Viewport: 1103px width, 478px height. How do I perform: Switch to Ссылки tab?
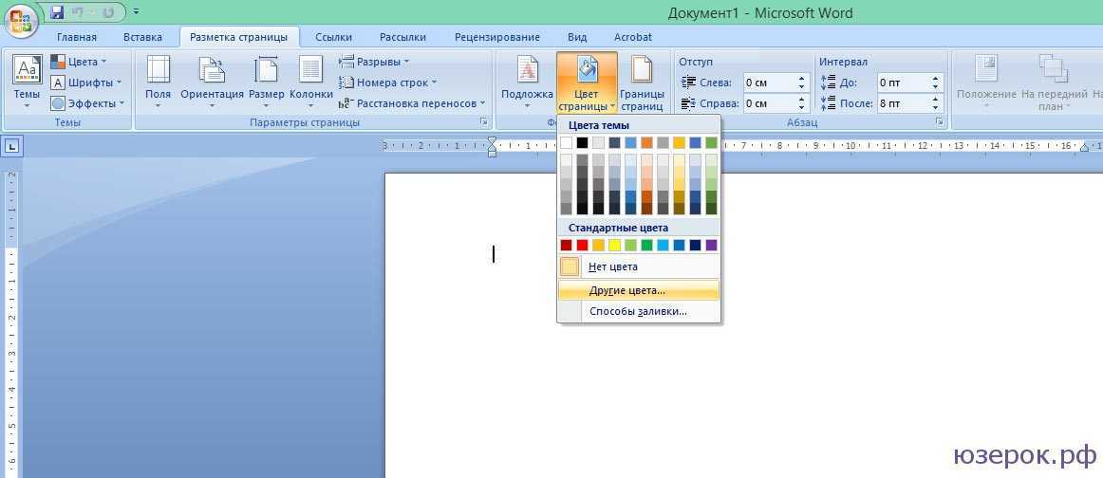click(334, 37)
